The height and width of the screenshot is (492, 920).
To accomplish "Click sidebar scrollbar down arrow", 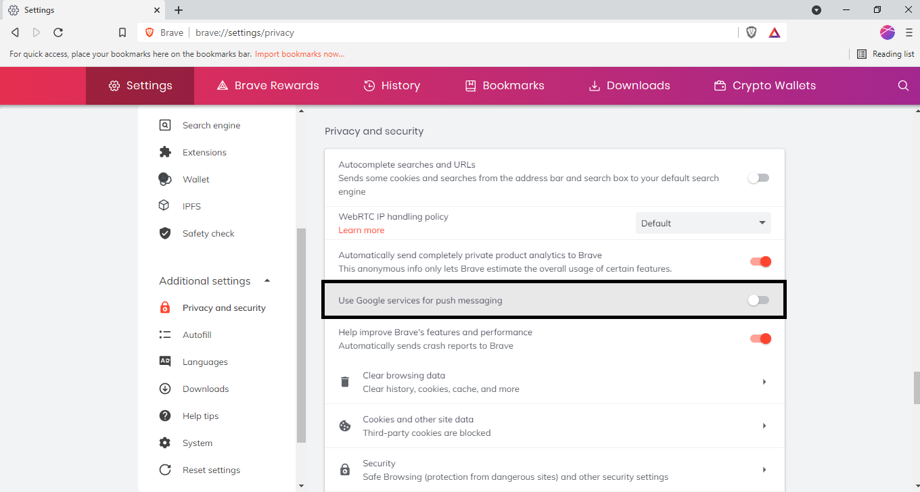I will pyautogui.click(x=302, y=486).
